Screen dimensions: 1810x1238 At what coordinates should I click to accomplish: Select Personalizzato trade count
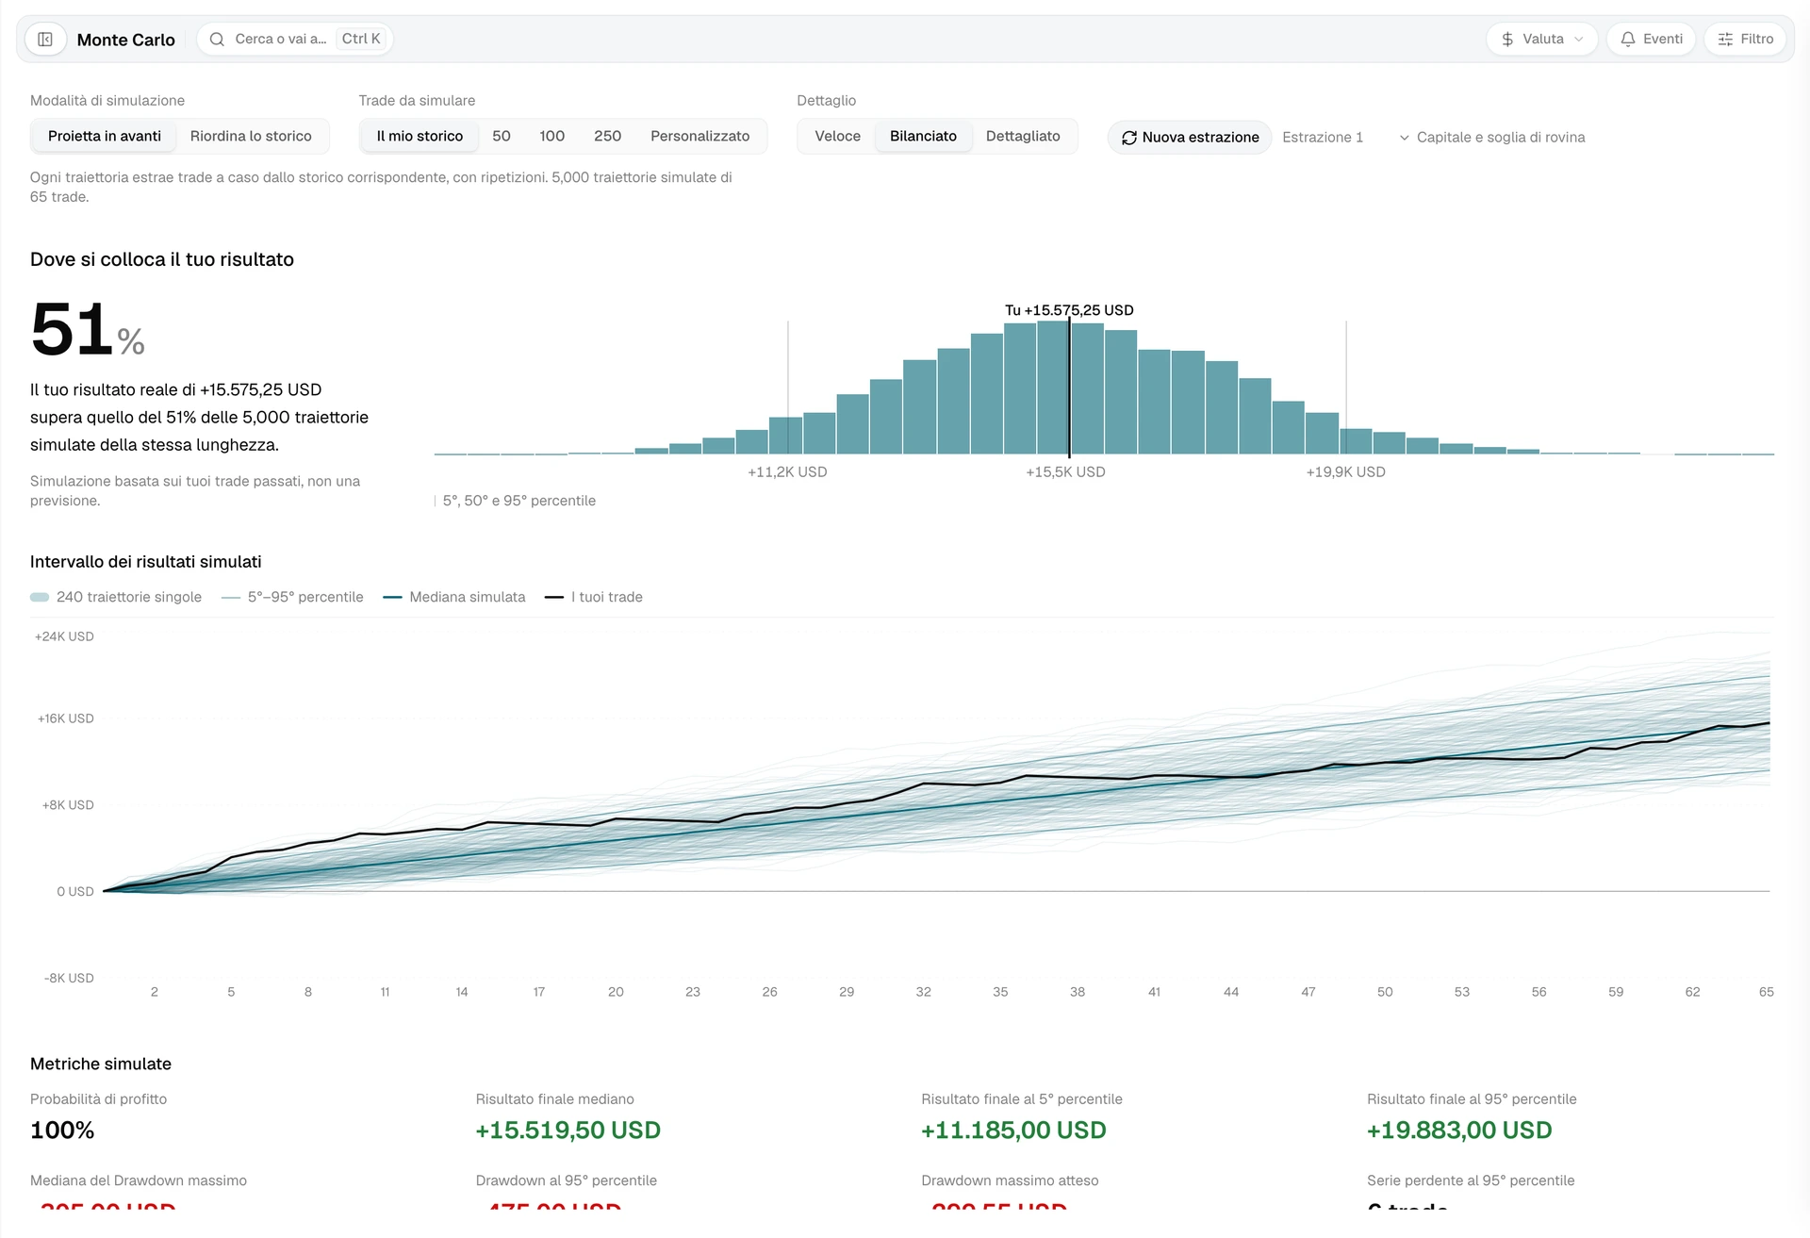pyautogui.click(x=700, y=137)
